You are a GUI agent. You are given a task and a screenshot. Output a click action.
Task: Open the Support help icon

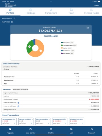(92, 129)
